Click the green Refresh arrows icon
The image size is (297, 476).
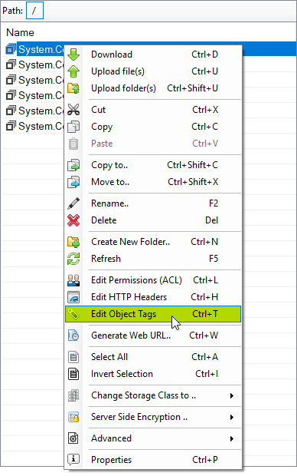73,259
